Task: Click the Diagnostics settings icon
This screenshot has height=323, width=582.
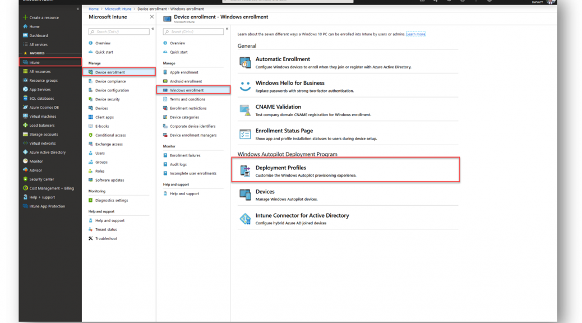Action: click(91, 200)
